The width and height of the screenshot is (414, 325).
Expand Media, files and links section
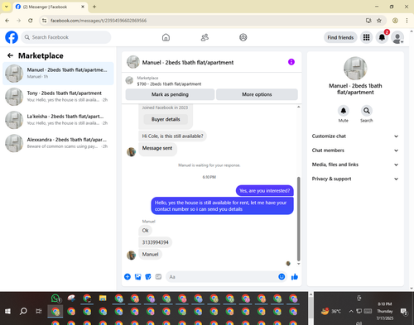355,165
